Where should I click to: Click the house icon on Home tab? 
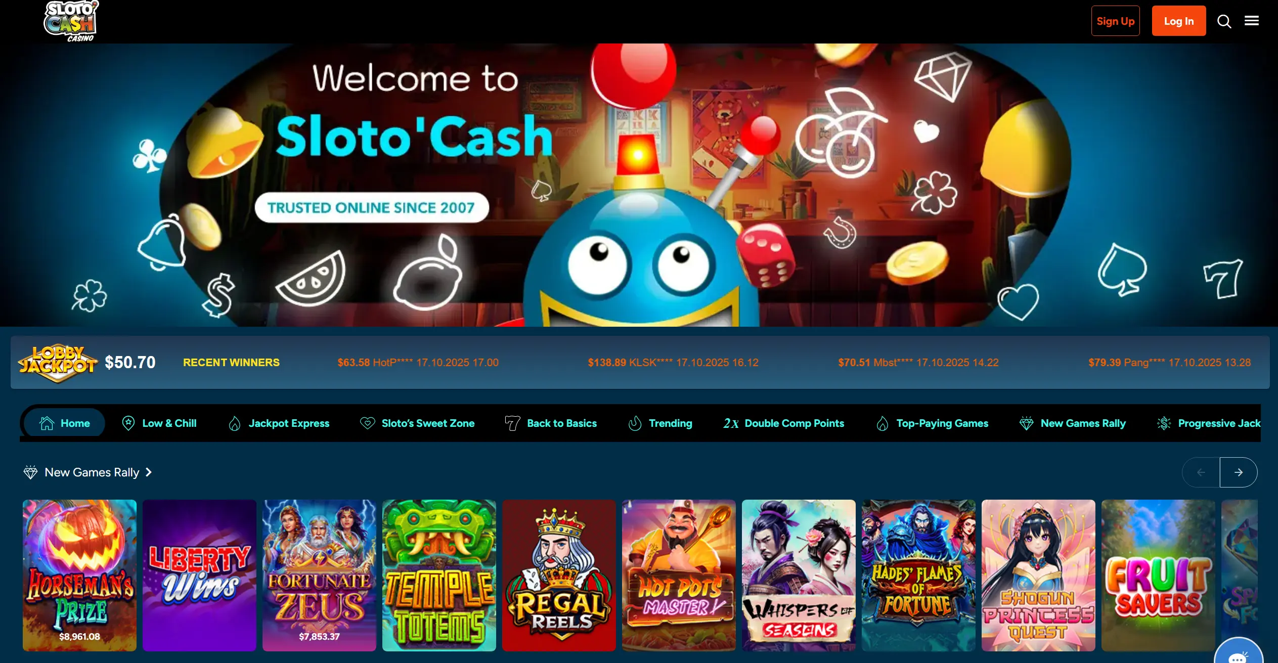pos(47,423)
